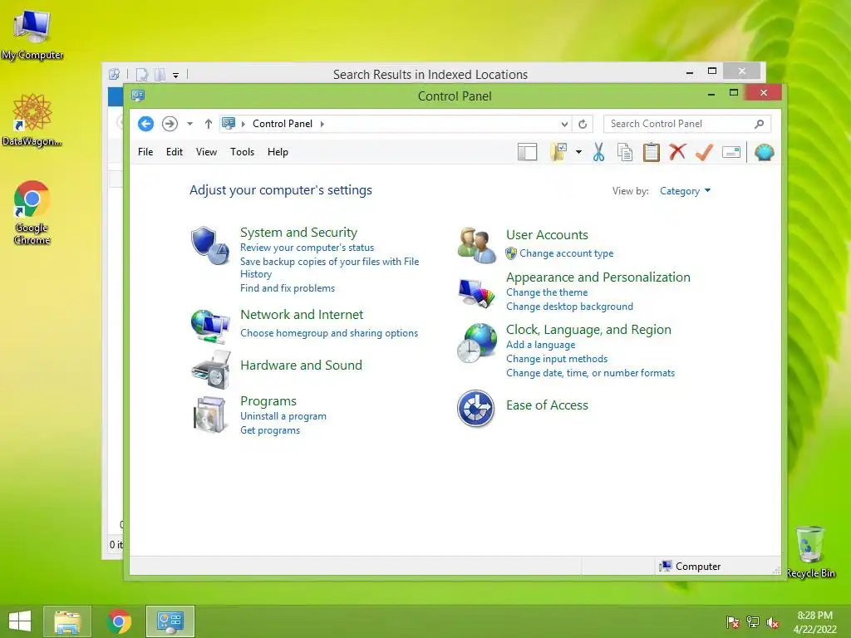
Task: Click the folder options toolbar icon
Action: (x=558, y=152)
